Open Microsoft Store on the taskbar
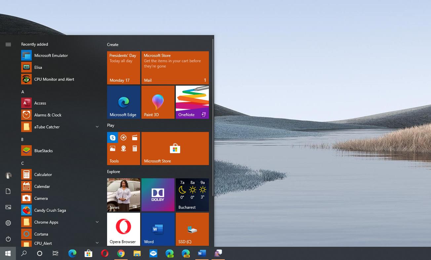Viewport: 431px width, 260px height. (x=88, y=253)
